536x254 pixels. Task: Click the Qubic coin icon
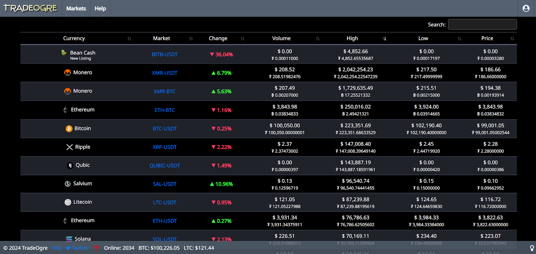pyautogui.click(x=70, y=165)
